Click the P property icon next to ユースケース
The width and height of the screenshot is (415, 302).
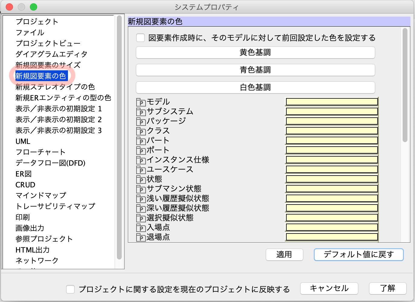click(x=141, y=170)
